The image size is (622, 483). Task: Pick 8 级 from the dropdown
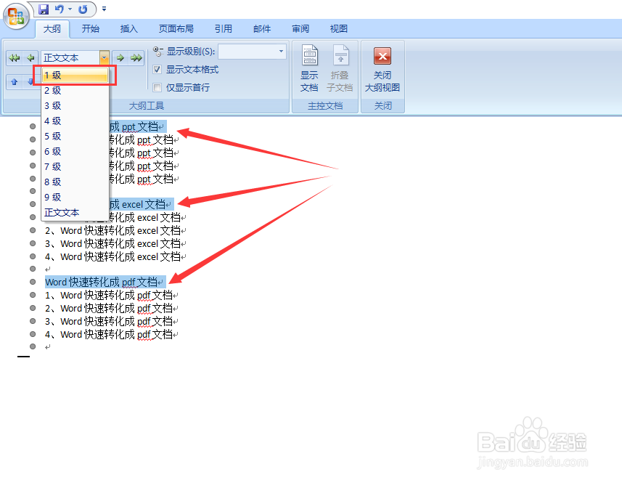[75, 182]
